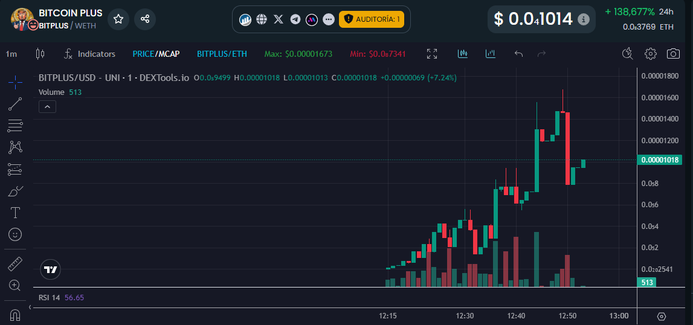Click the Max: $0.00001673 label
This screenshot has width=693, height=325.
pos(298,54)
